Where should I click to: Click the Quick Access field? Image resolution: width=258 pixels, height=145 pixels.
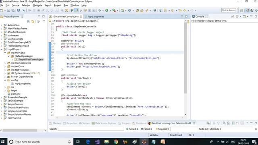tap(229, 10)
